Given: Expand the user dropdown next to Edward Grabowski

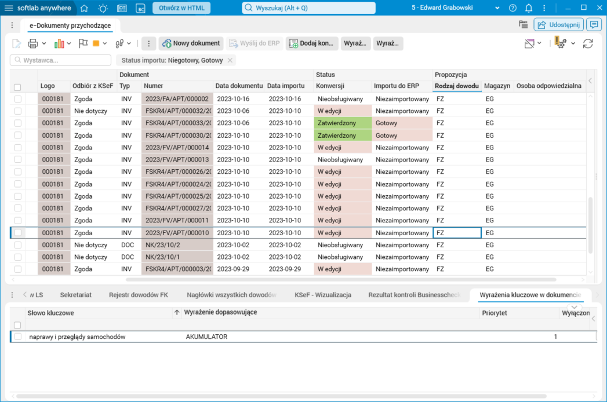Looking at the screenshot, I should pos(497,8).
